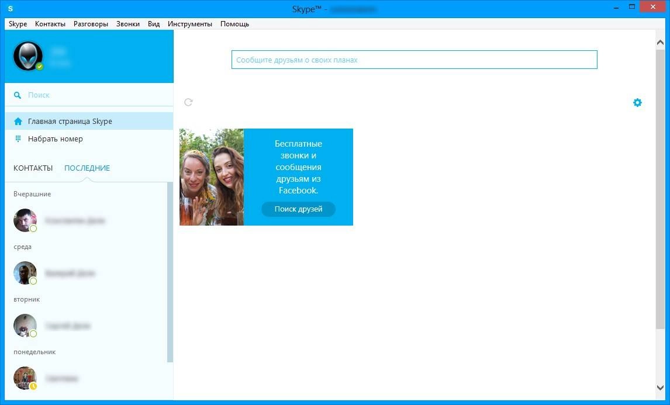
Task: Open the Контакты menu
Action: [50, 24]
